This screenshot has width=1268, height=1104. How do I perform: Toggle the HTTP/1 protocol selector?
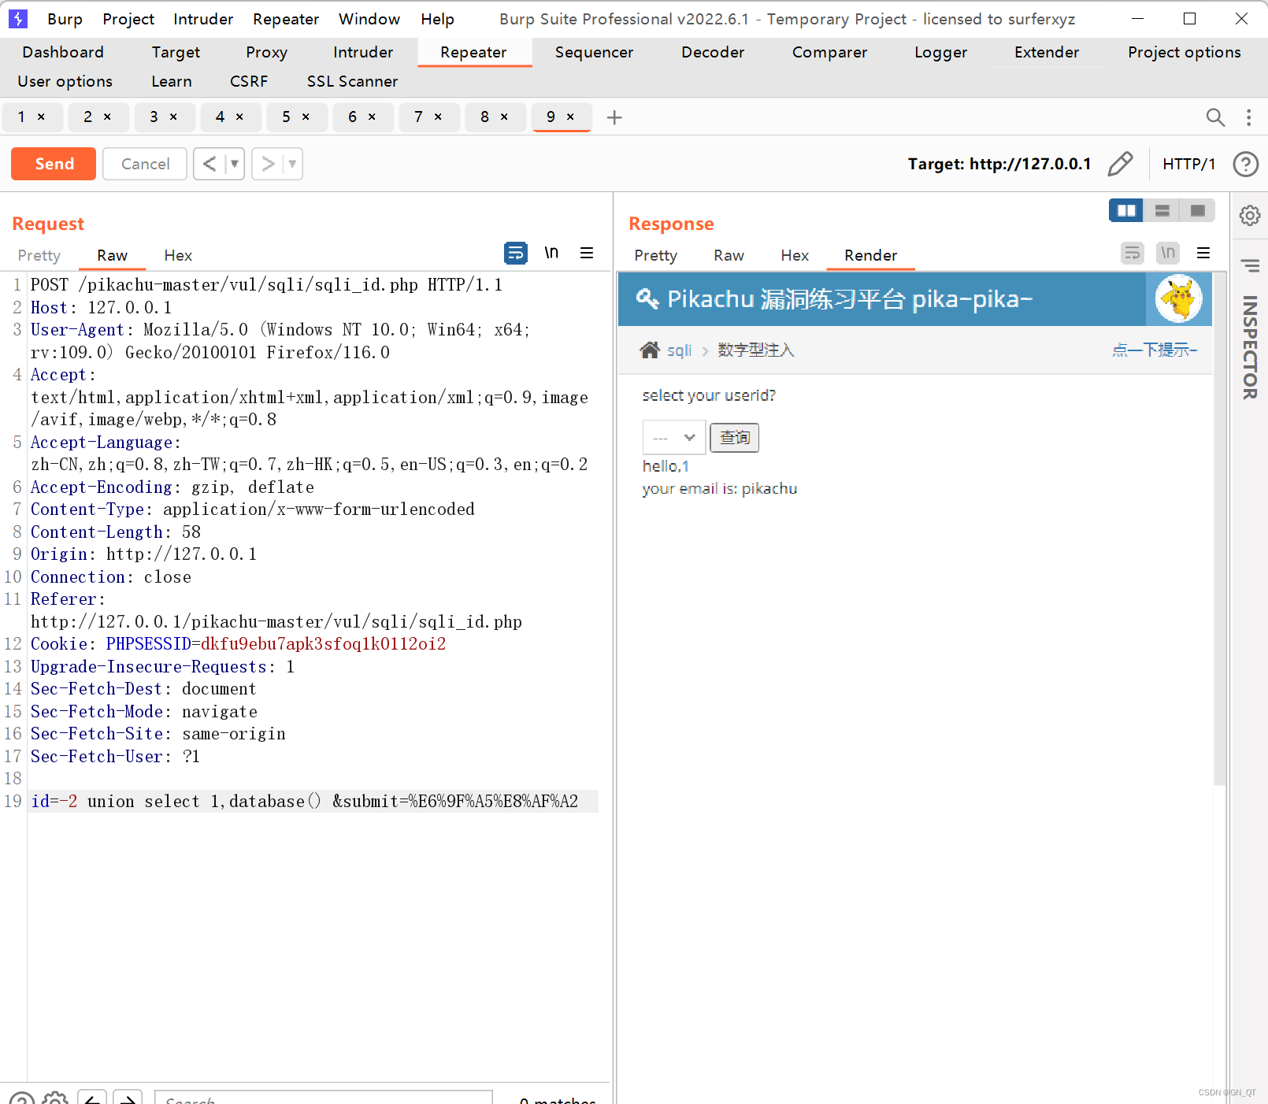point(1188,164)
